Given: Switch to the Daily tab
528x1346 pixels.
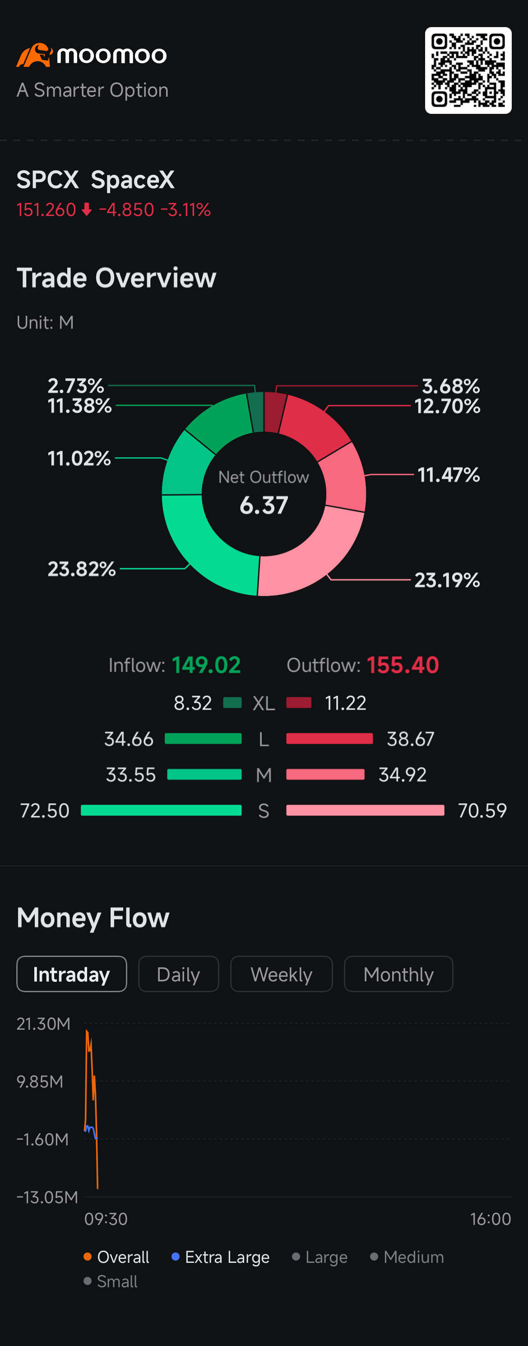Looking at the screenshot, I should click(178, 974).
